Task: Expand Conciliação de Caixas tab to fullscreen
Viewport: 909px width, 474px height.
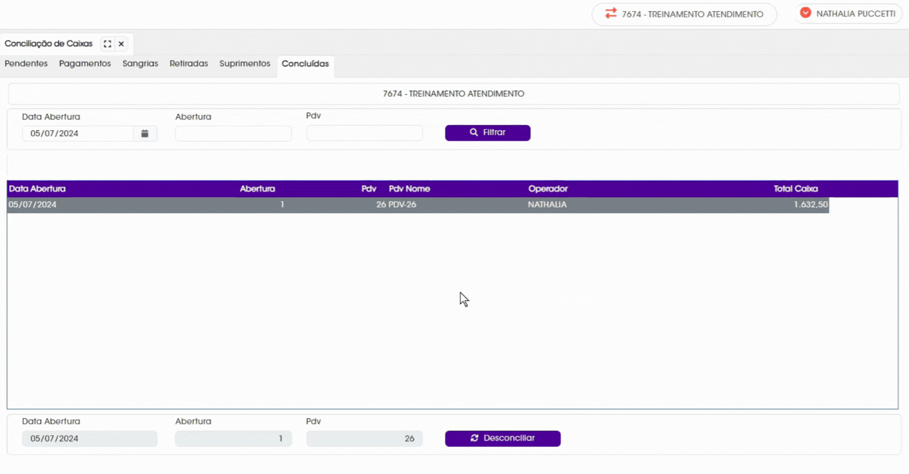Action: pyautogui.click(x=107, y=44)
